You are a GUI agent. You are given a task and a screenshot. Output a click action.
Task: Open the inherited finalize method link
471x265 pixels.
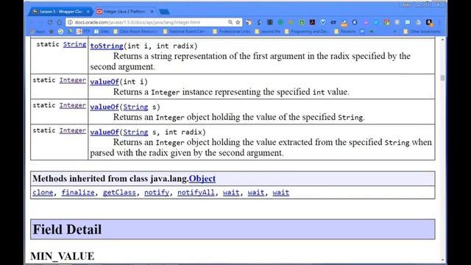(78, 193)
